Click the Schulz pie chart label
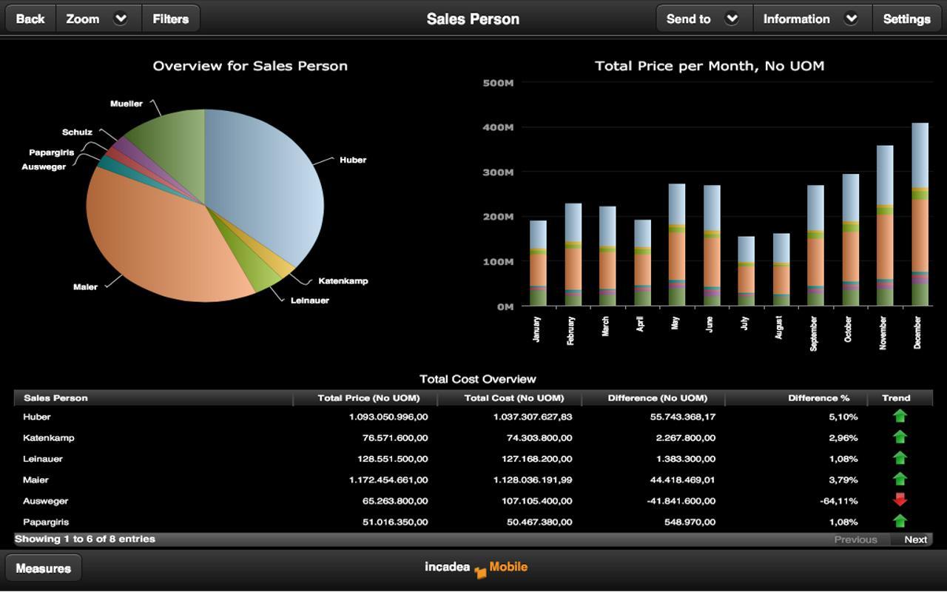The height and width of the screenshot is (592, 947). 77,132
